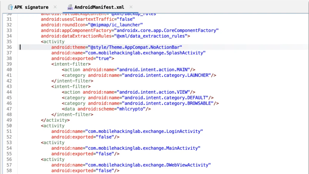Click the key icon on APK signature tab
Screen dimensions: 309x174
tap(10, 7)
